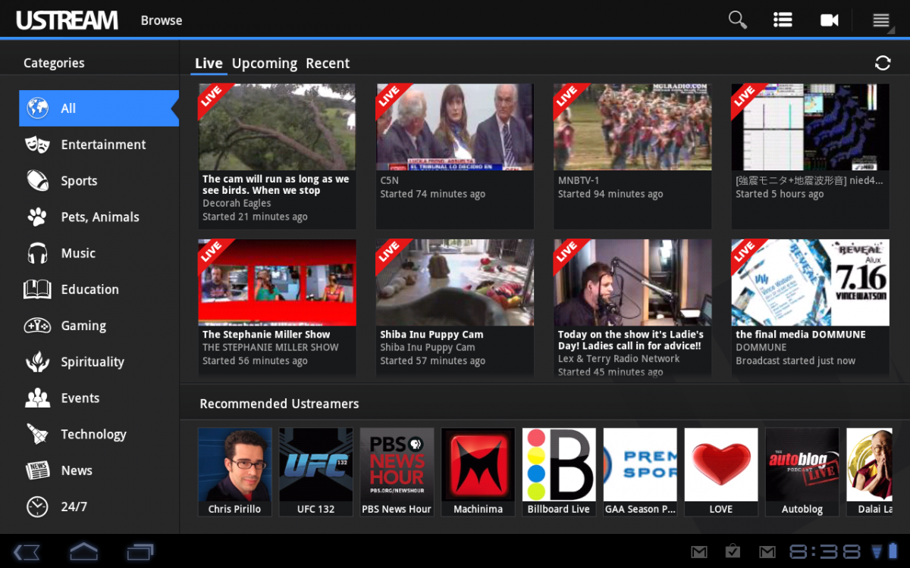Tap the list view icon in top bar

pos(783,20)
